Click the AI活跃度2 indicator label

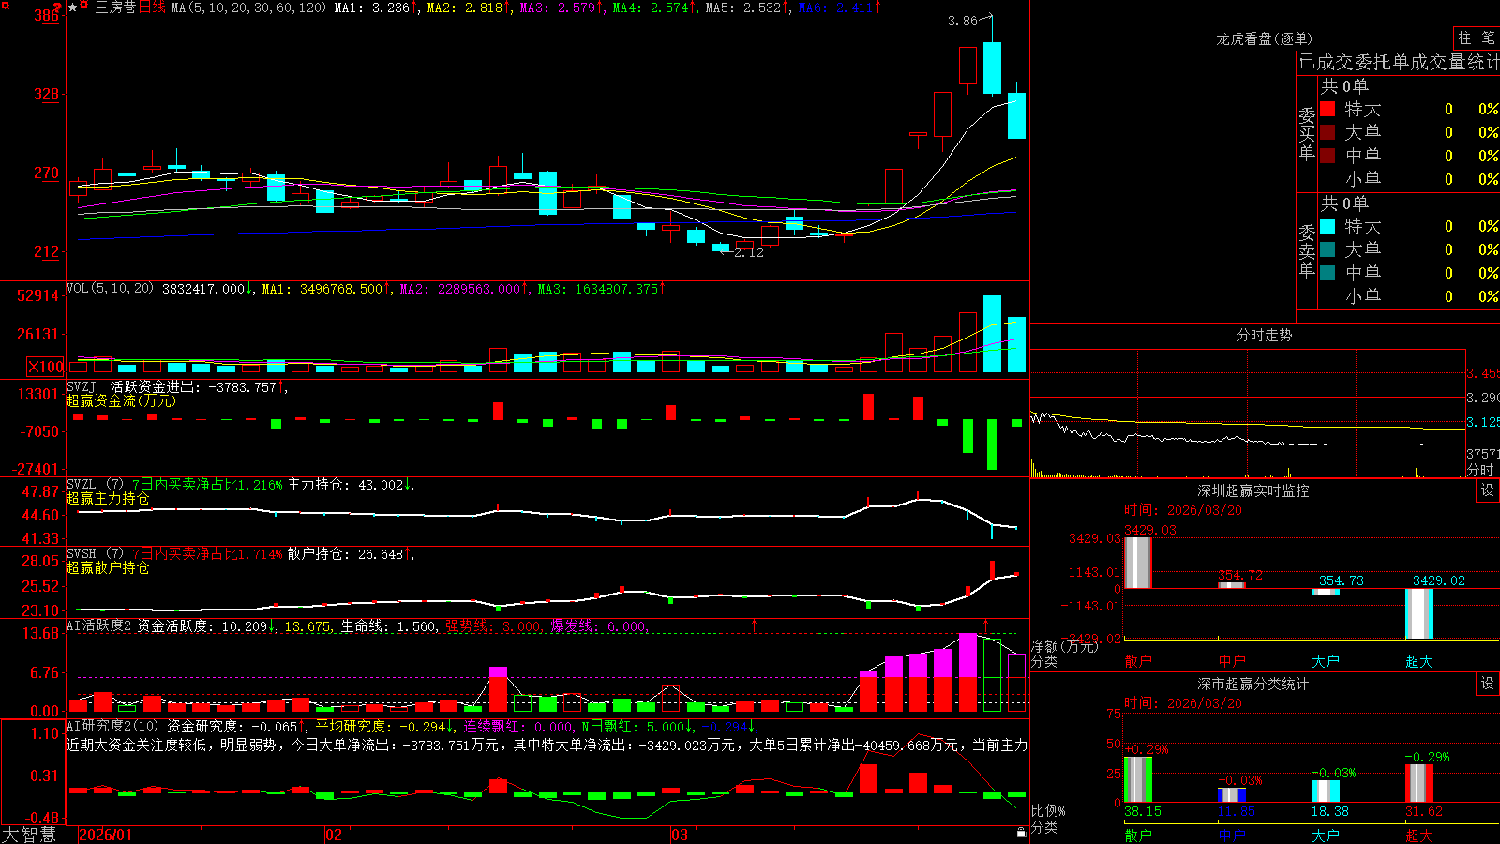(99, 625)
